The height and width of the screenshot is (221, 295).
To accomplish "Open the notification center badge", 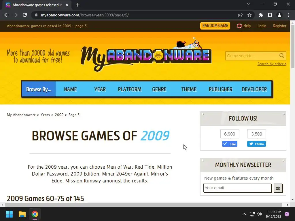I will point(287,214).
